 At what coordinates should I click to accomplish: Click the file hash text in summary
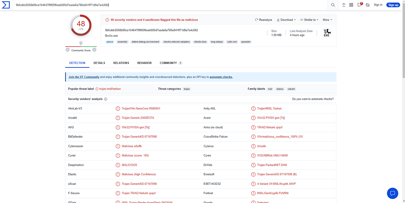(152, 30)
